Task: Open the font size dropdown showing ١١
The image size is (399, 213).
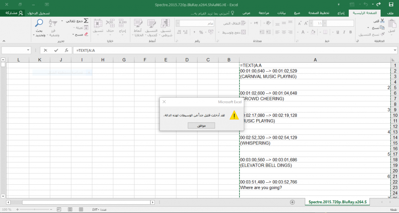Action: (x=312, y=24)
